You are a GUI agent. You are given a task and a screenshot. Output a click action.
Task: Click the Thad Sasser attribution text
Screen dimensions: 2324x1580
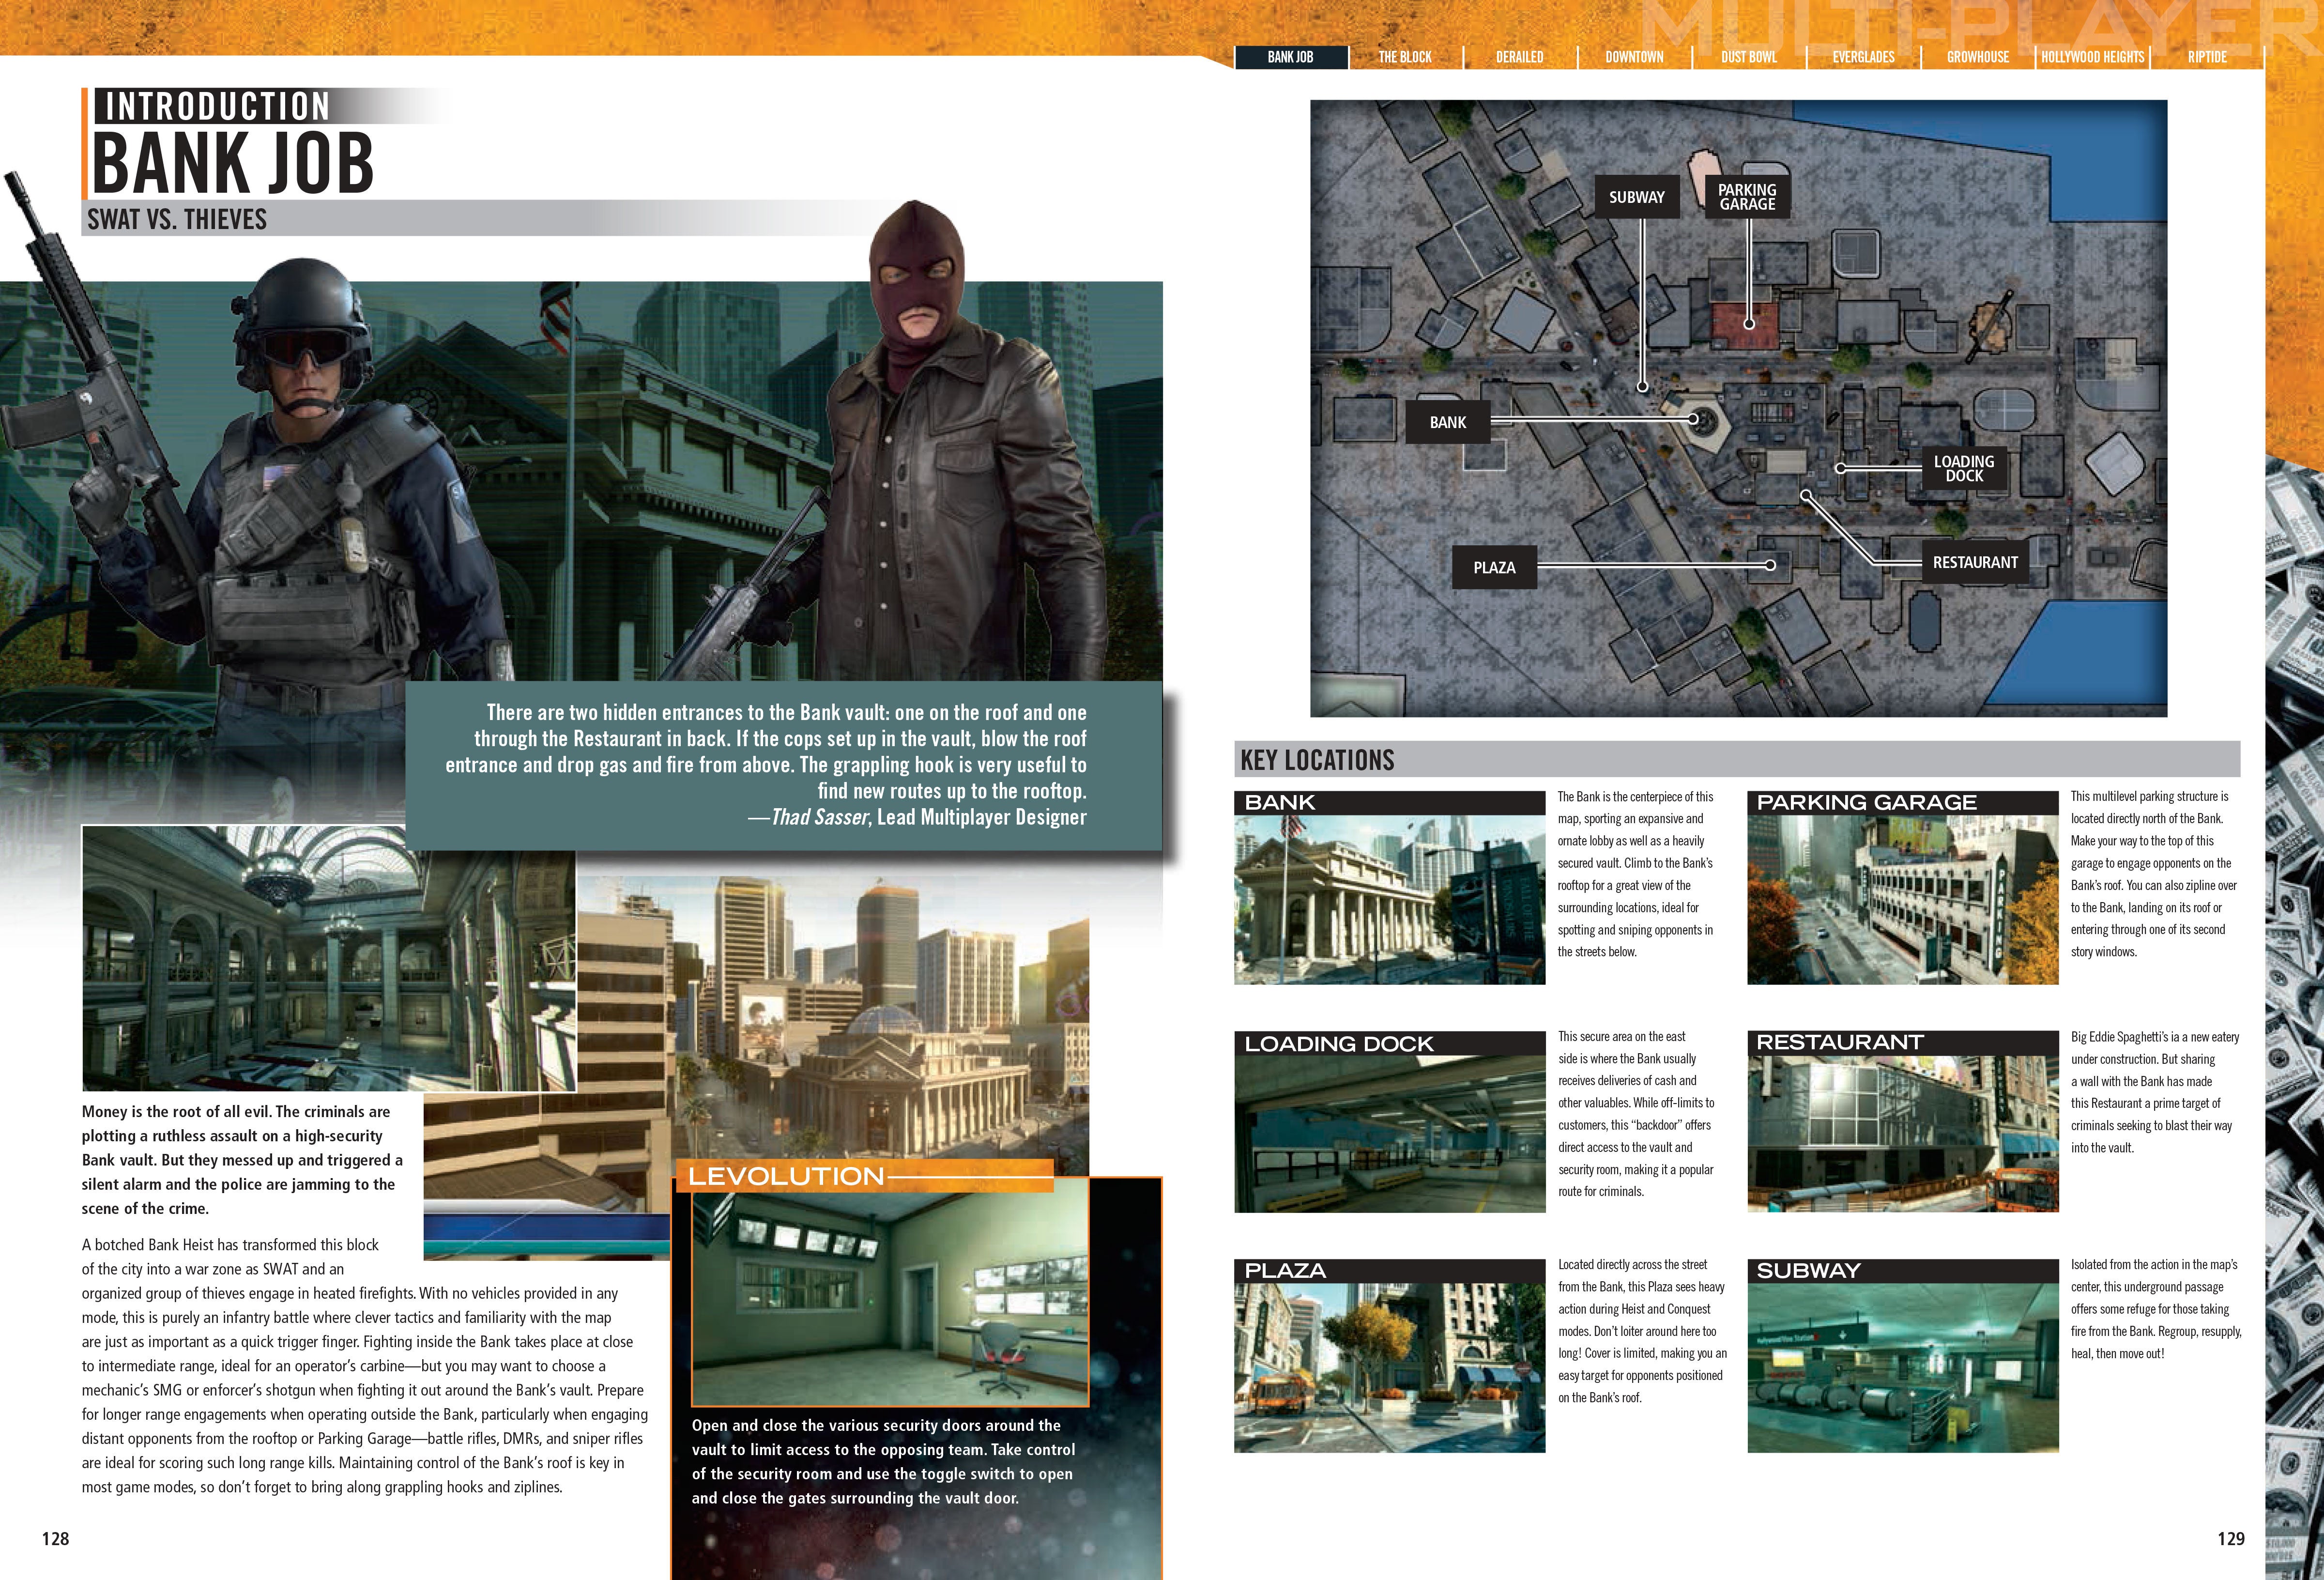click(916, 817)
